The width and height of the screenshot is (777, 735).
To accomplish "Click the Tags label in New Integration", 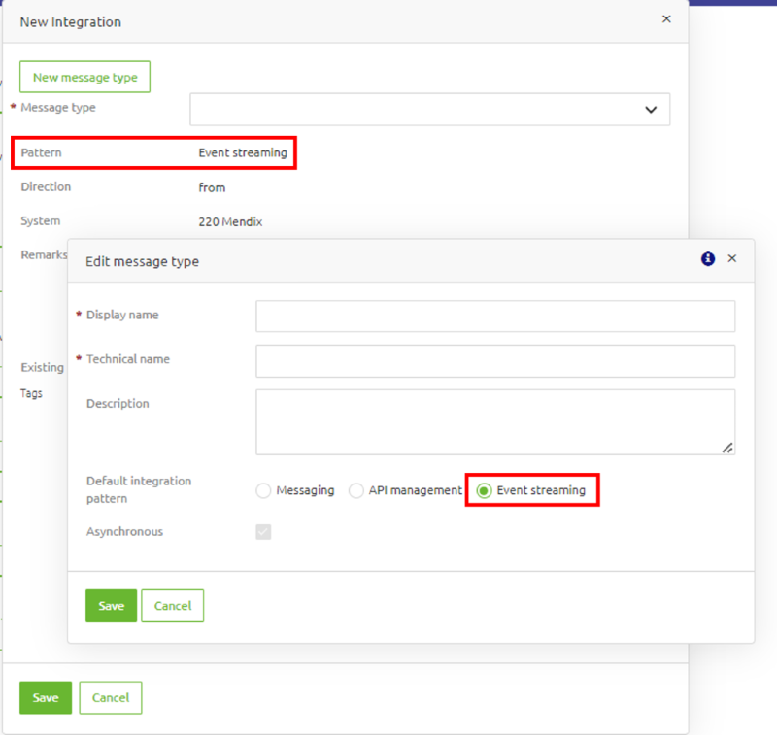I will click(x=32, y=393).
